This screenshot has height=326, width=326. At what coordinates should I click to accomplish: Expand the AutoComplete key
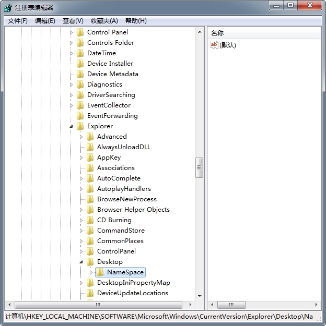(81, 178)
